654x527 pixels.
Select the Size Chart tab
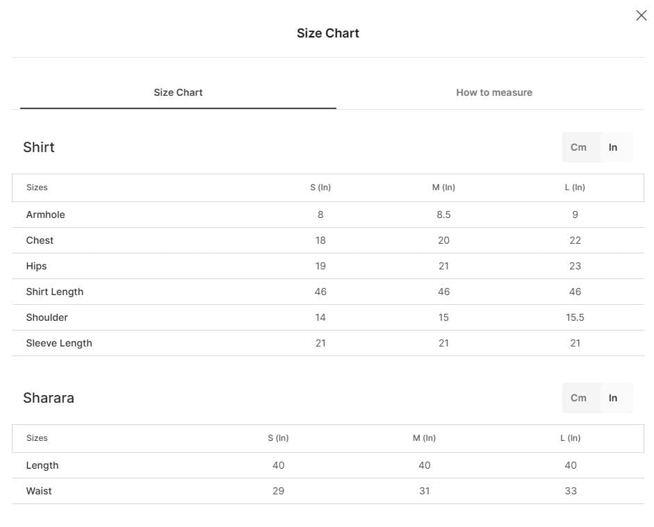tap(178, 92)
